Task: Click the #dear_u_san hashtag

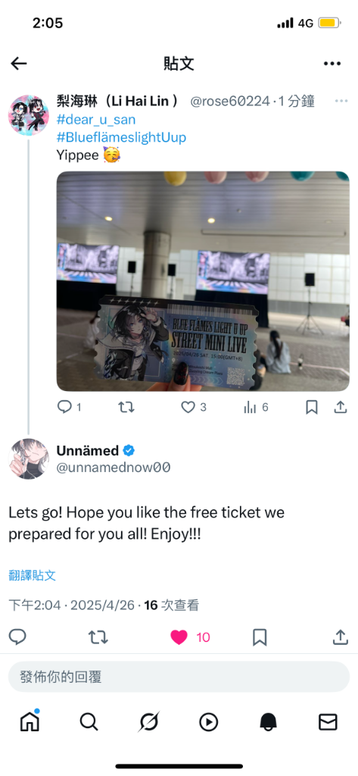Action: coord(96,119)
